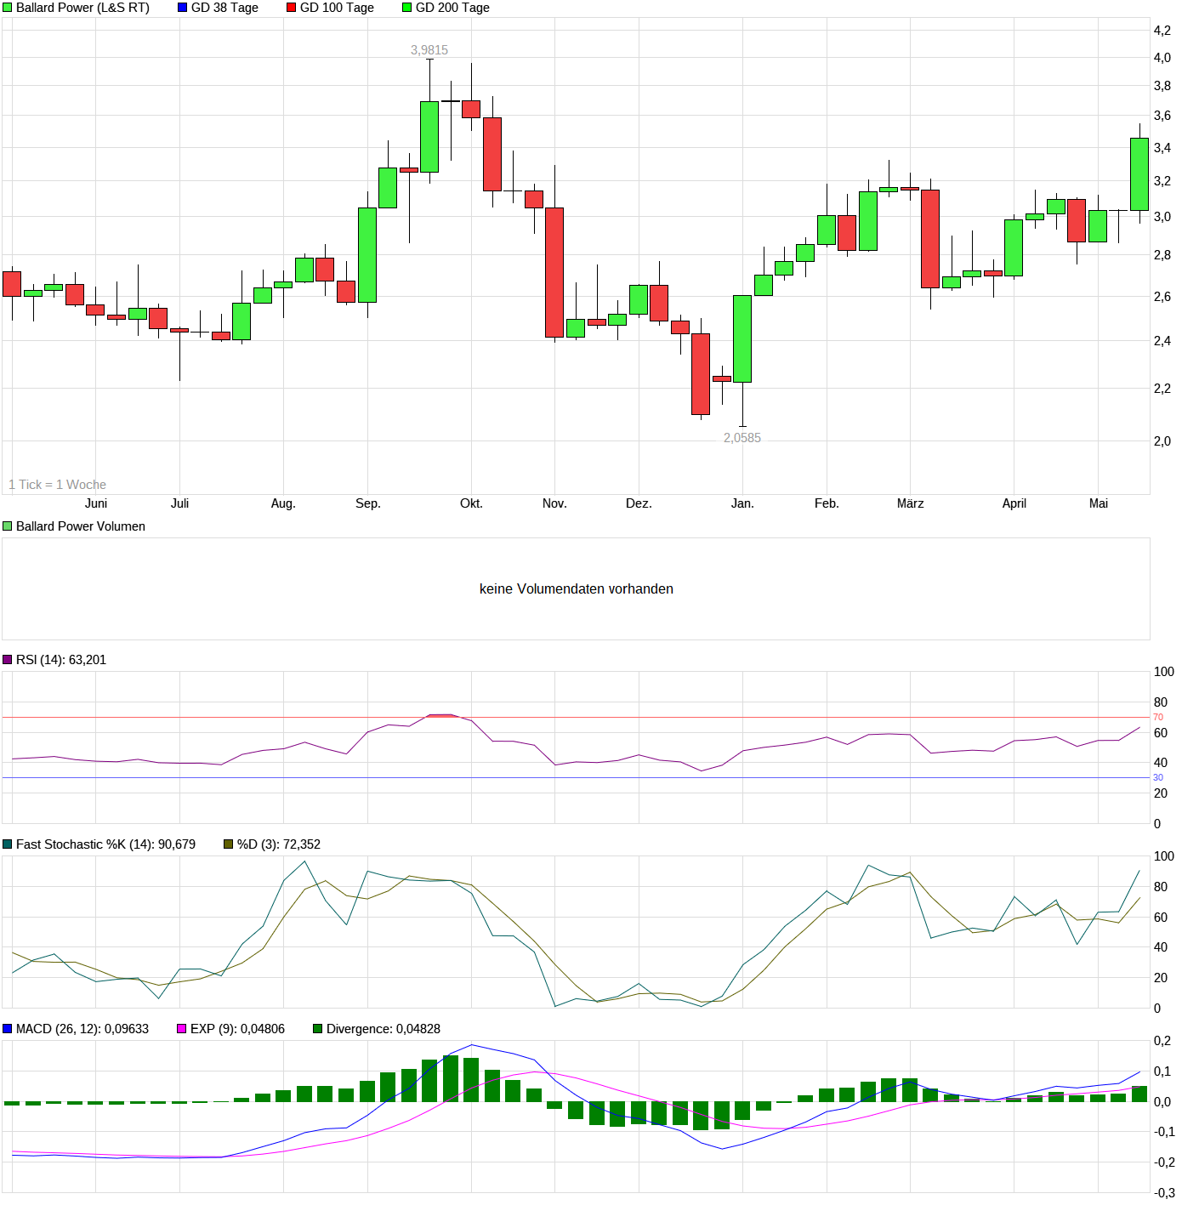Click the Mai month label on axis

(1099, 503)
